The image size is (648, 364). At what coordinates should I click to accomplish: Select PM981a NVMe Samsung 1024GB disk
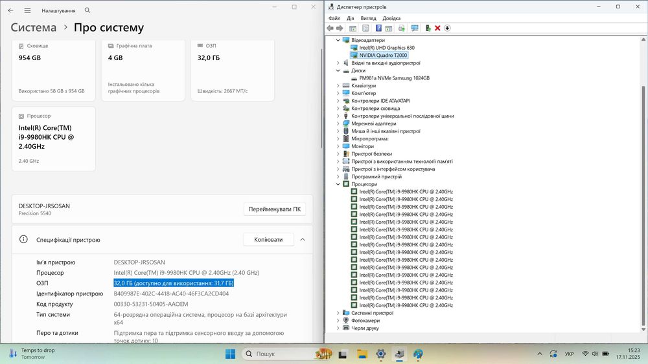[x=394, y=78]
